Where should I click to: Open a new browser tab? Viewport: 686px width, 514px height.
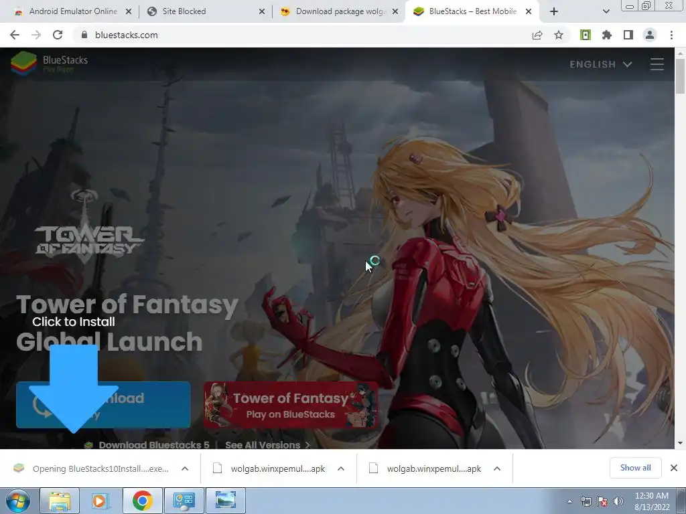coord(554,12)
